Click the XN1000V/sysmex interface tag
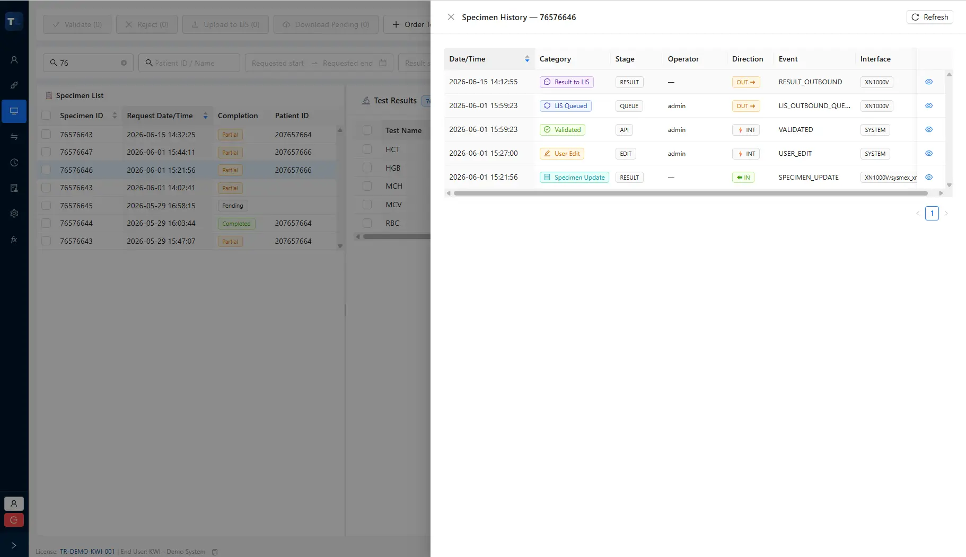This screenshot has width=966, height=557. [x=889, y=178]
